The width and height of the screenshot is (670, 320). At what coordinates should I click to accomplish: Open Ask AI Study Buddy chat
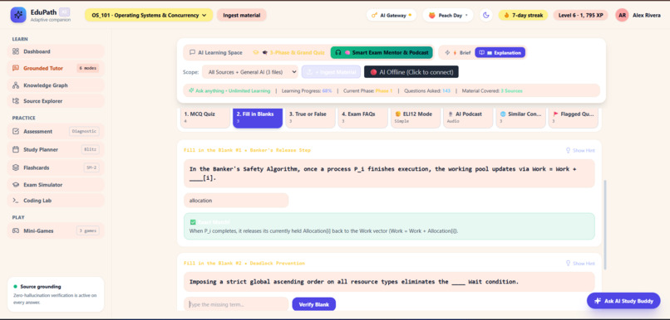623,301
